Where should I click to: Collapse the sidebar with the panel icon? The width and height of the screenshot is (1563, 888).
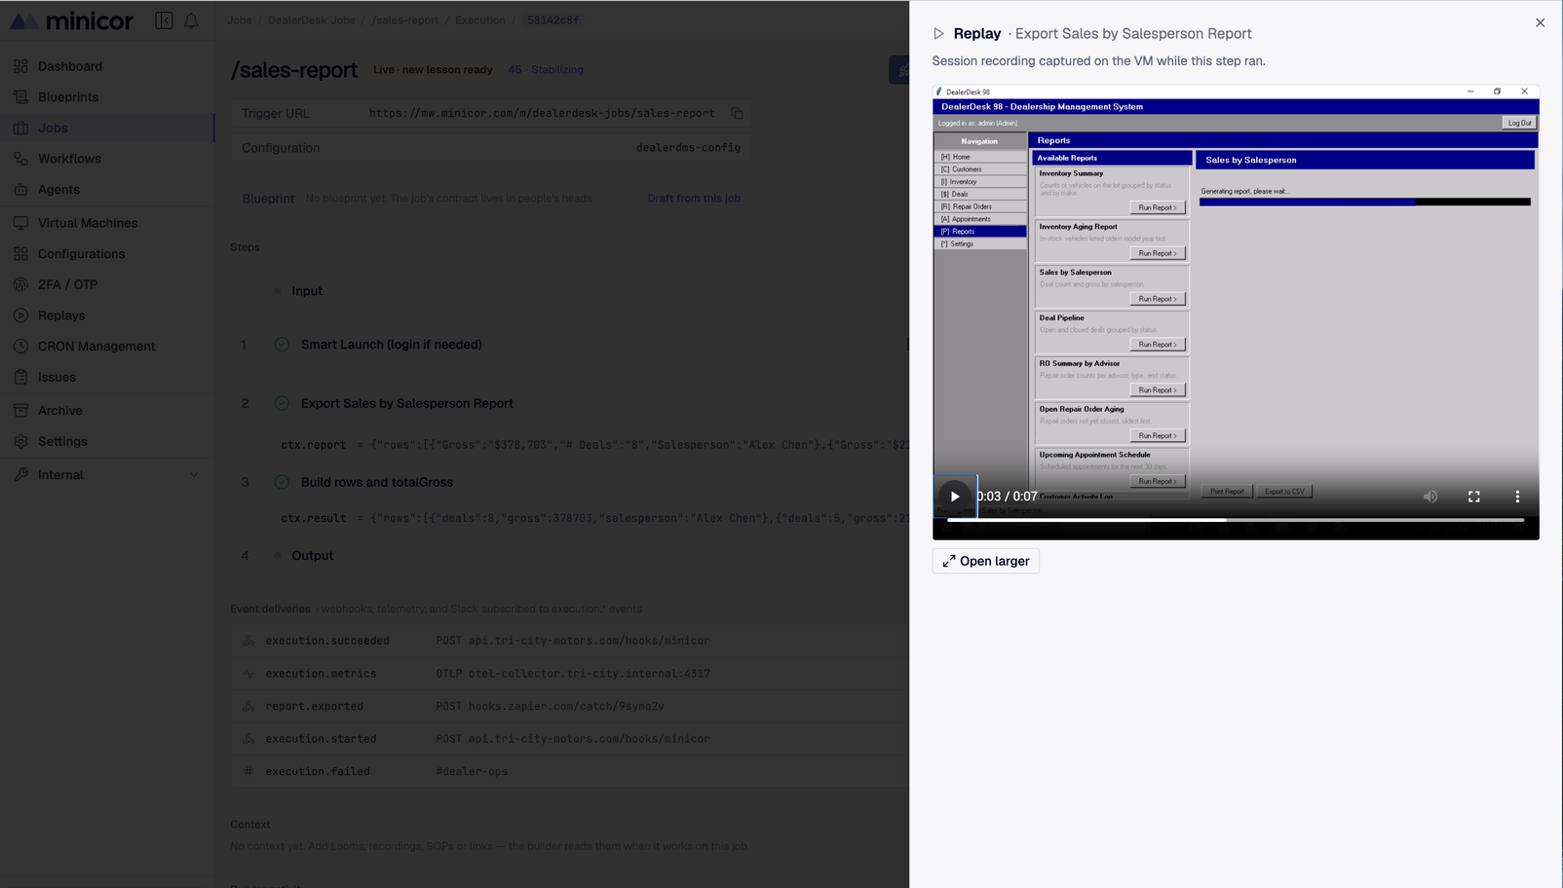click(164, 20)
